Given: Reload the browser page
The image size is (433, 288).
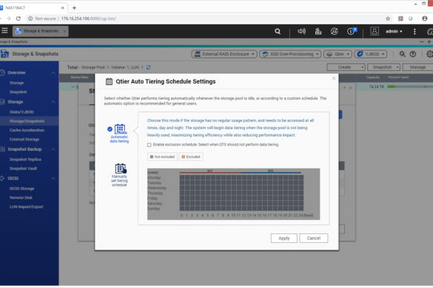Looking at the screenshot, I should tap(19, 18).
